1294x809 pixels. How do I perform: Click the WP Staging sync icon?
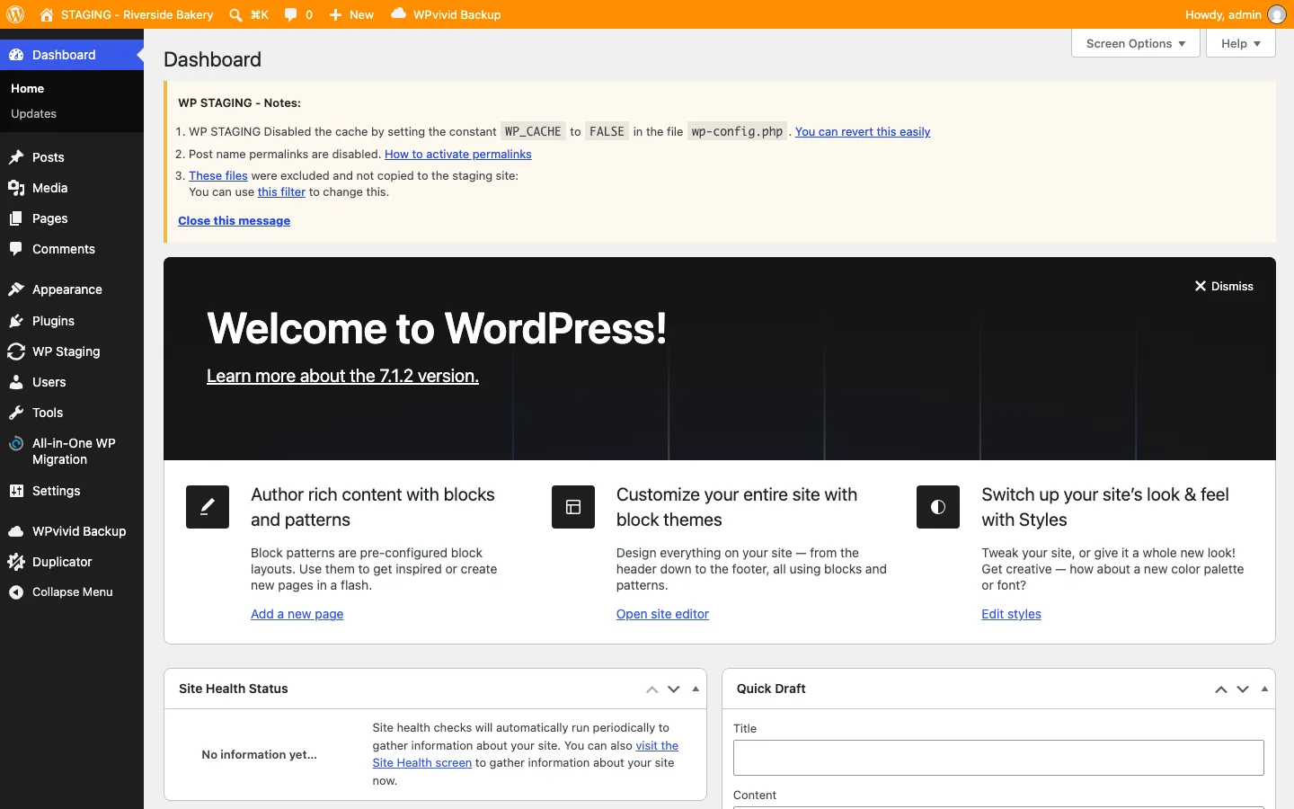[x=16, y=351]
